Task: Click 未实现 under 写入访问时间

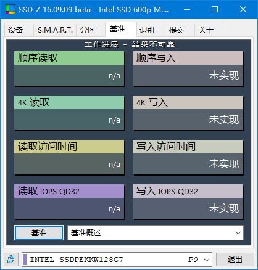Action: pyautogui.click(x=224, y=164)
